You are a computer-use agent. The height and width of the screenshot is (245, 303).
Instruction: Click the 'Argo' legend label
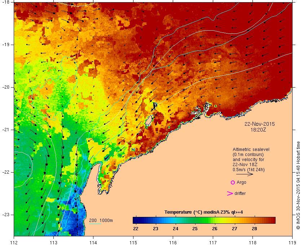pyautogui.click(x=241, y=182)
